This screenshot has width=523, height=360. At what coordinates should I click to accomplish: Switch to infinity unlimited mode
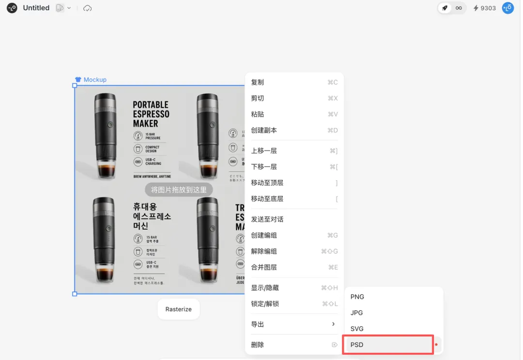[459, 8]
